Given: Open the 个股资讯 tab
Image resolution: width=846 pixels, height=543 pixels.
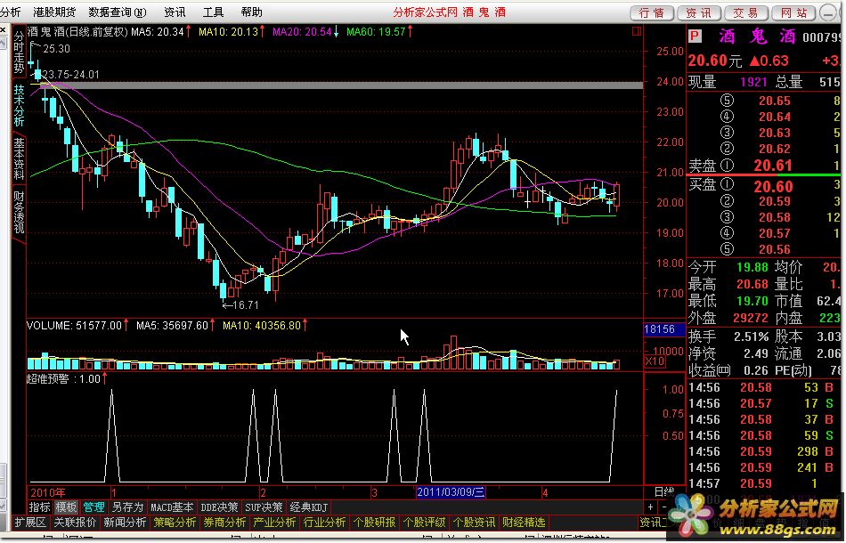Looking at the screenshot, I should [x=474, y=523].
